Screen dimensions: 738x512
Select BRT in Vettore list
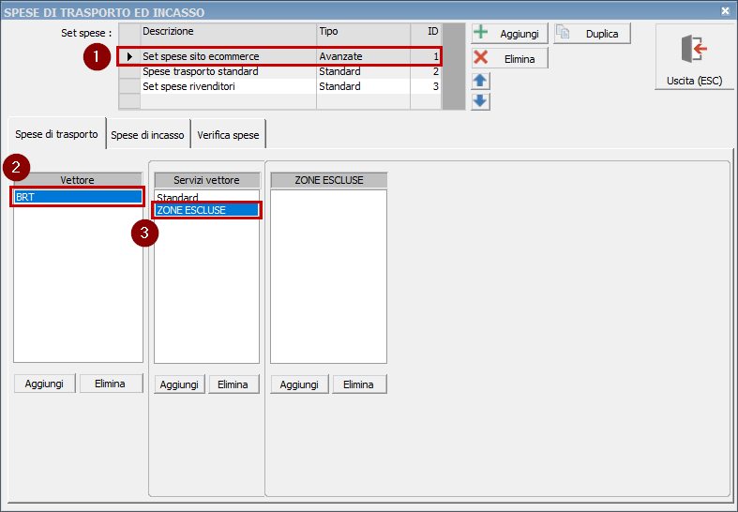(78, 197)
